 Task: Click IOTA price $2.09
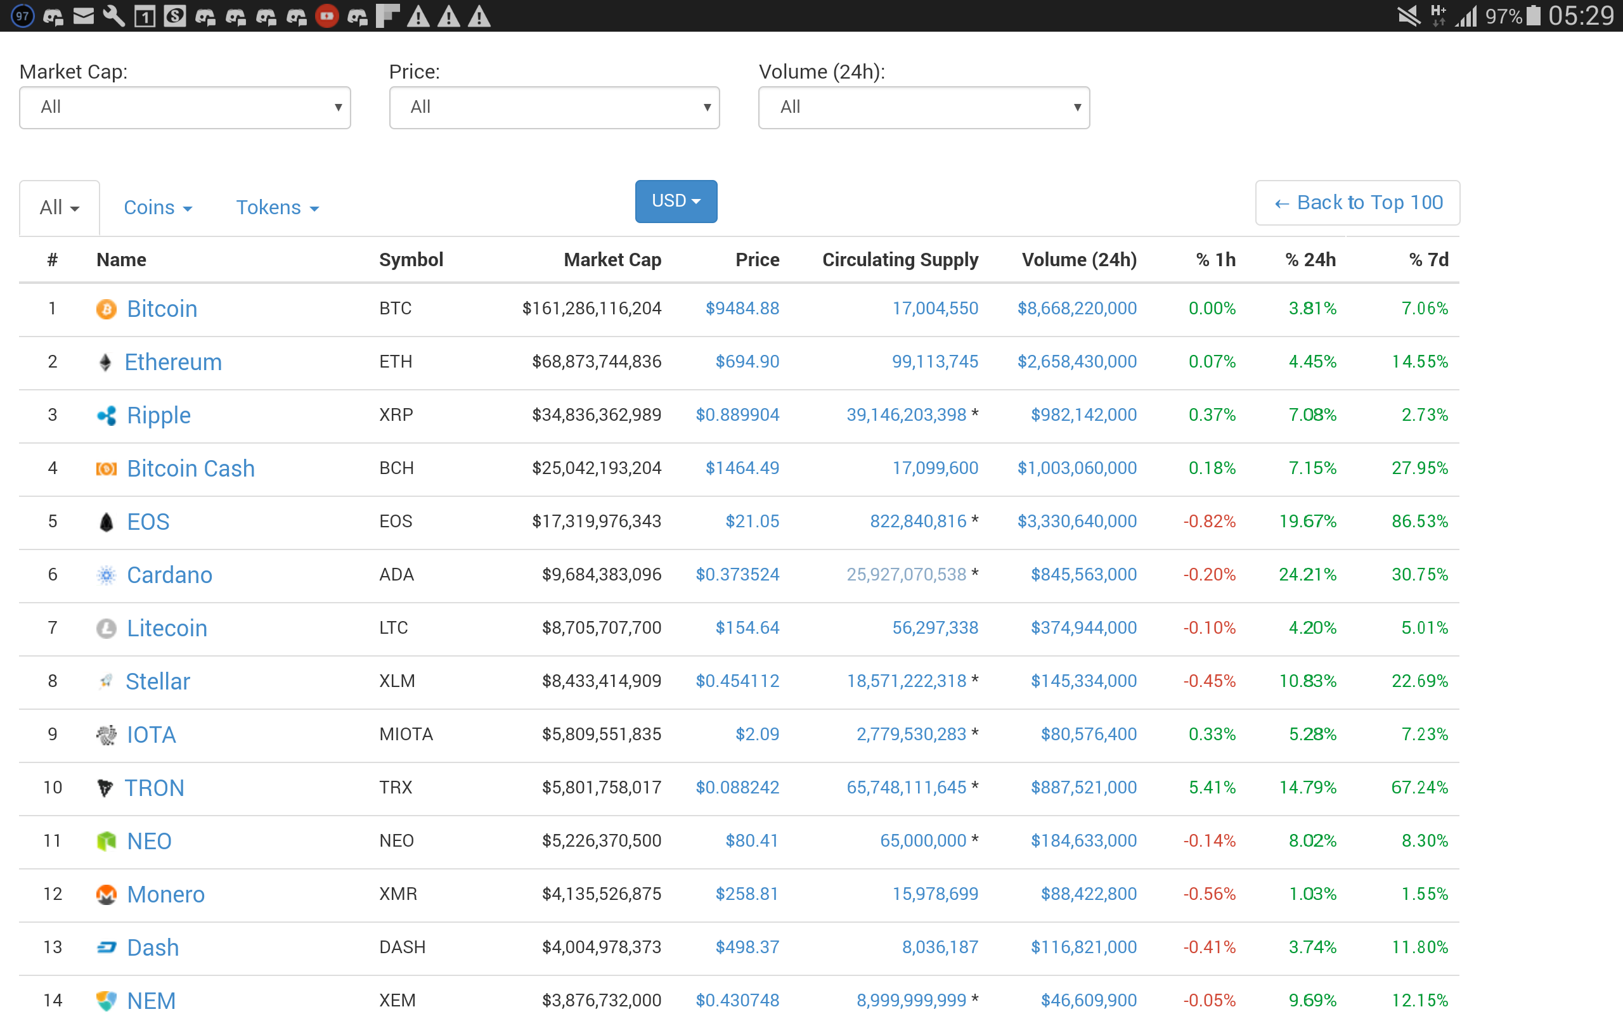[x=757, y=735]
